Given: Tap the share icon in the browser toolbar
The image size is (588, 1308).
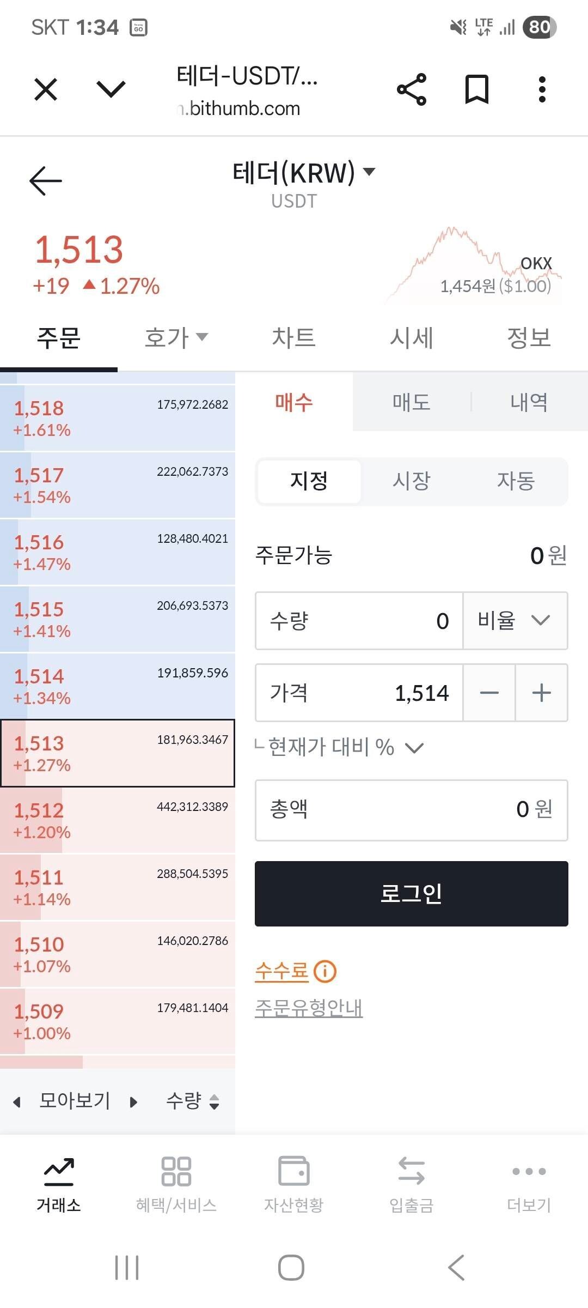Looking at the screenshot, I should [x=412, y=90].
